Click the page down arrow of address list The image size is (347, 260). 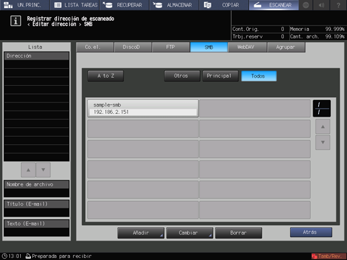coord(323,142)
